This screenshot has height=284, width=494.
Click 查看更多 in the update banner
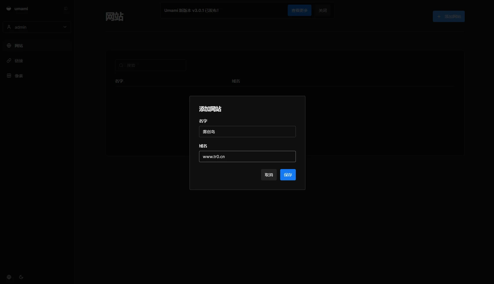tap(299, 10)
